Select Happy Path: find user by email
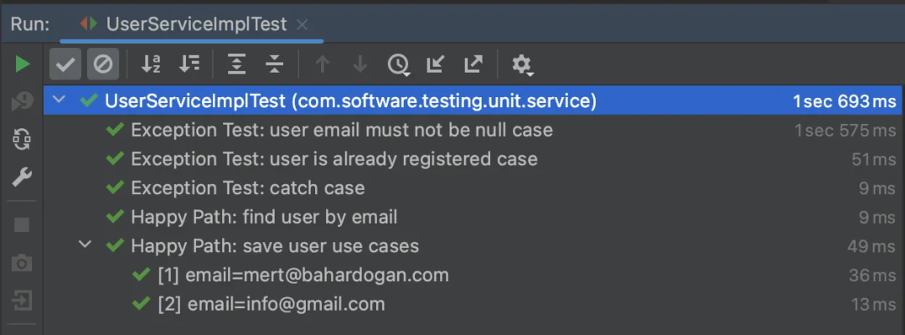Image resolution: width=905 pixels, height=335 pixels. click(x=473, y=217)
